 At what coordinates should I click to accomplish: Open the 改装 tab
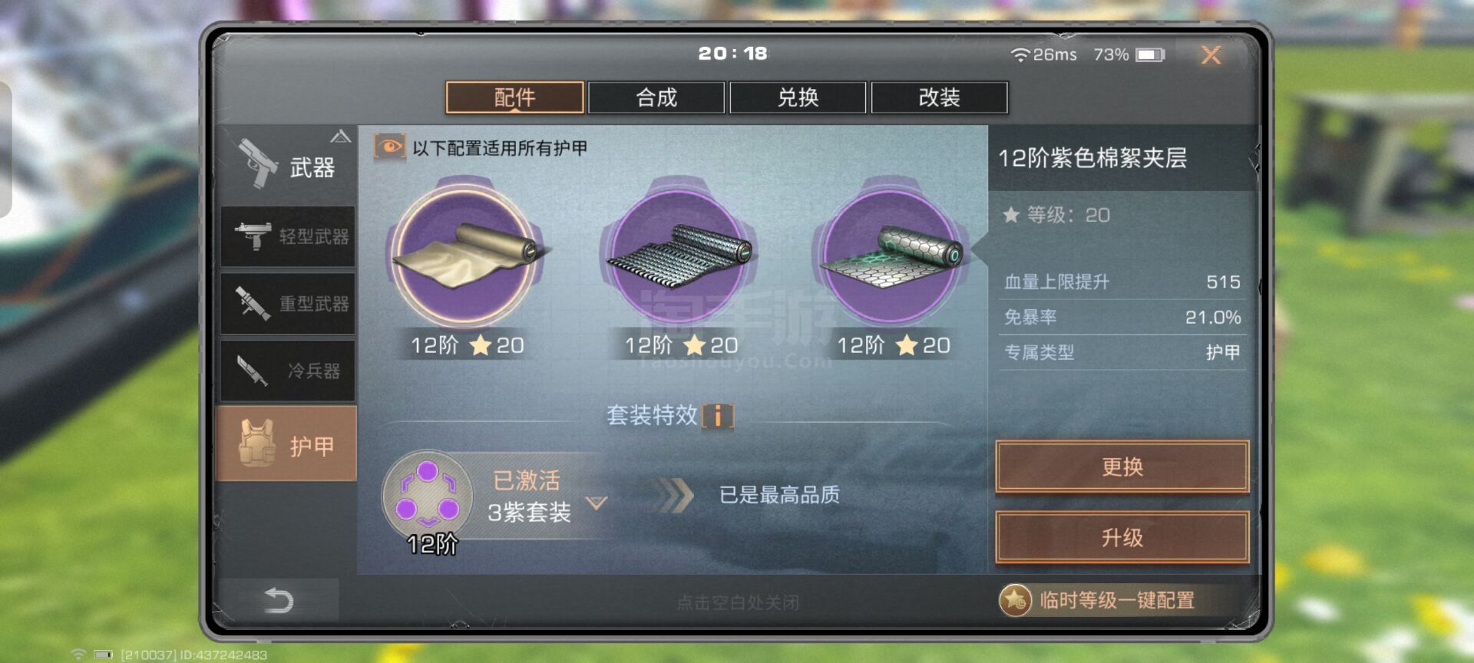coord(940,97)
